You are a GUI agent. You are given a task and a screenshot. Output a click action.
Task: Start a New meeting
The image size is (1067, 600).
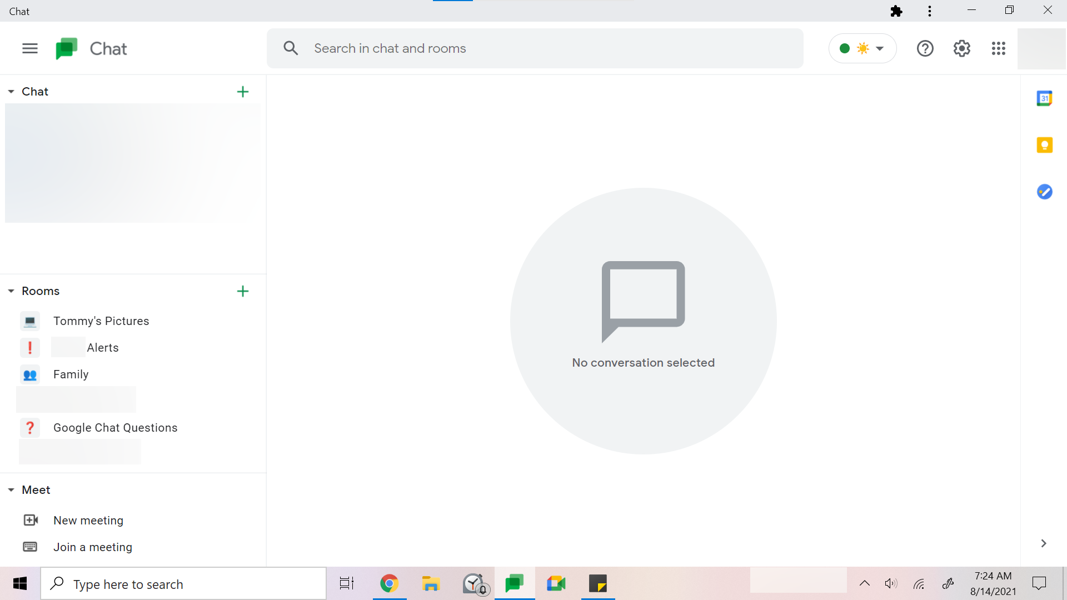[88, 521]
